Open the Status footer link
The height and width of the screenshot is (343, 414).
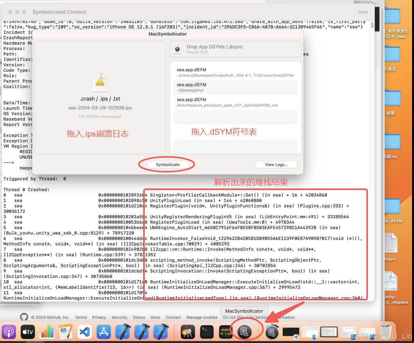click(139, 317)
